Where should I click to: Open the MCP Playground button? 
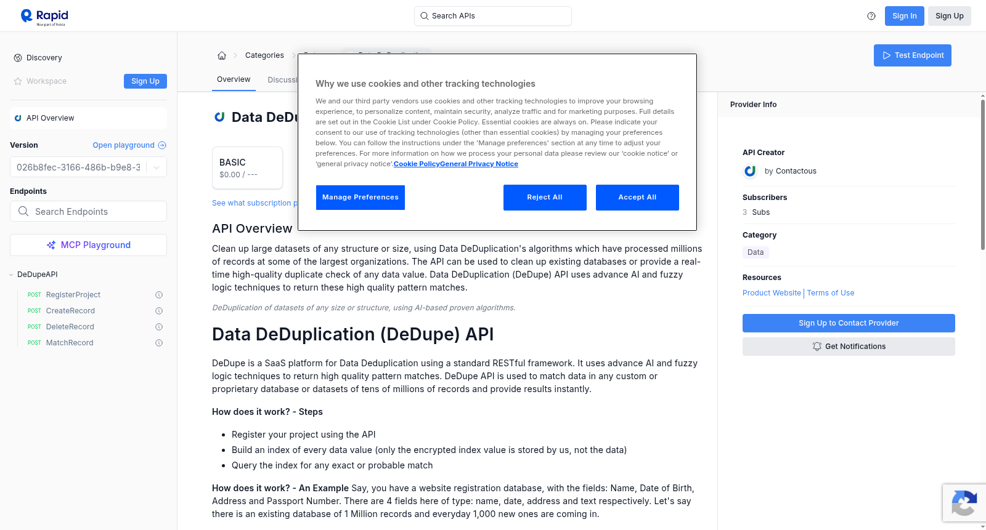click(88, 245)
